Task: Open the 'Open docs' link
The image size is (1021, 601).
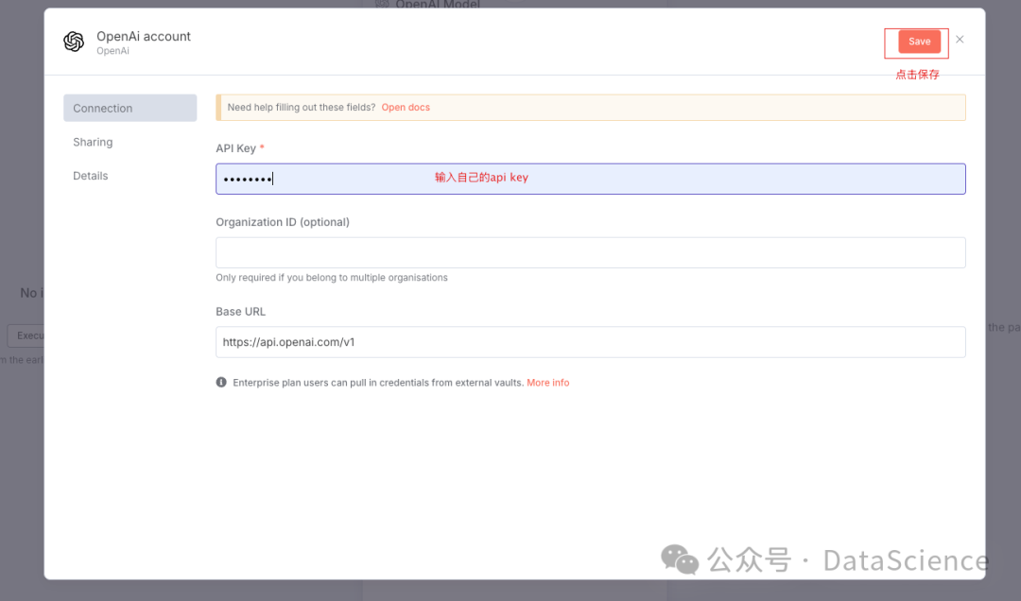Action: (406, 108)
